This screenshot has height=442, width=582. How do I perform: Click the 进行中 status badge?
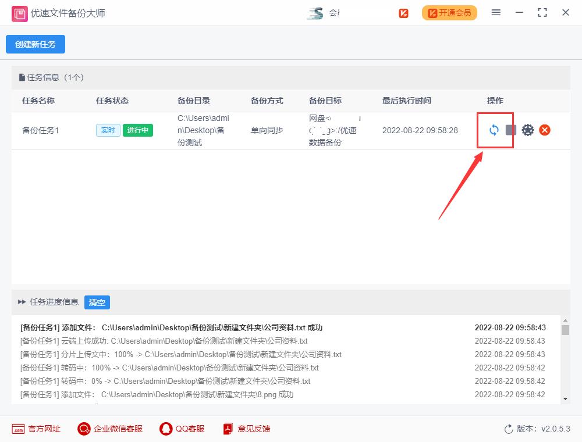tap(137, 130)
